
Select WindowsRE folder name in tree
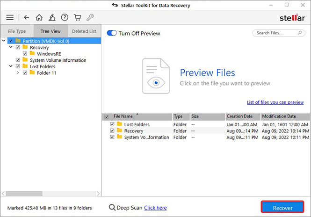pos(49,54)
